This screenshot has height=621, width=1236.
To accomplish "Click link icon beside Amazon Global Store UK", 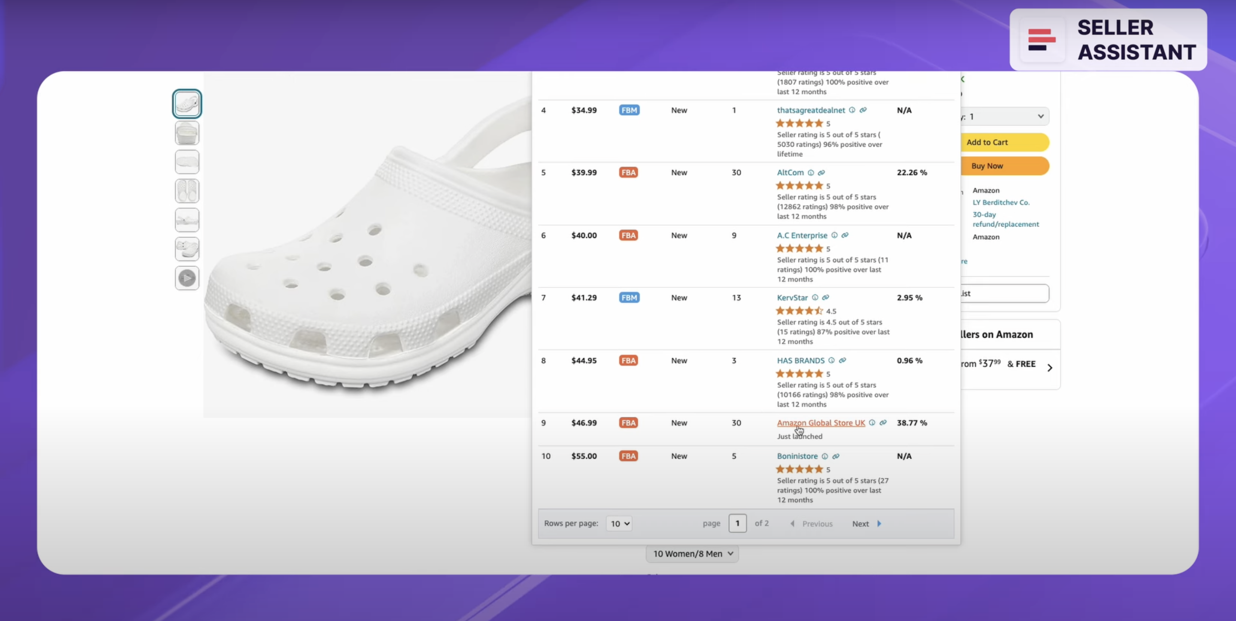I will tap(883, 422).
